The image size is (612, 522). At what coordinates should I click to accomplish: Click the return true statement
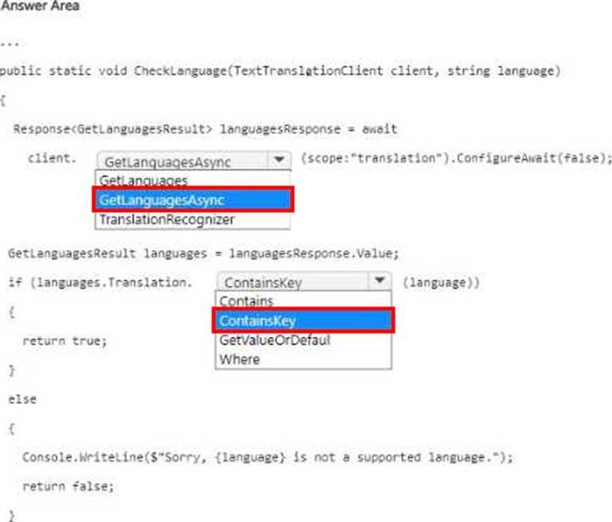65,341
